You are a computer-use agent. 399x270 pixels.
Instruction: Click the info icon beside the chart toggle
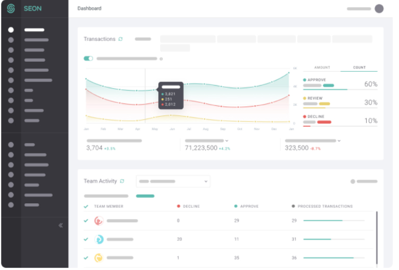pyautogui.click(x=161, y=59)
